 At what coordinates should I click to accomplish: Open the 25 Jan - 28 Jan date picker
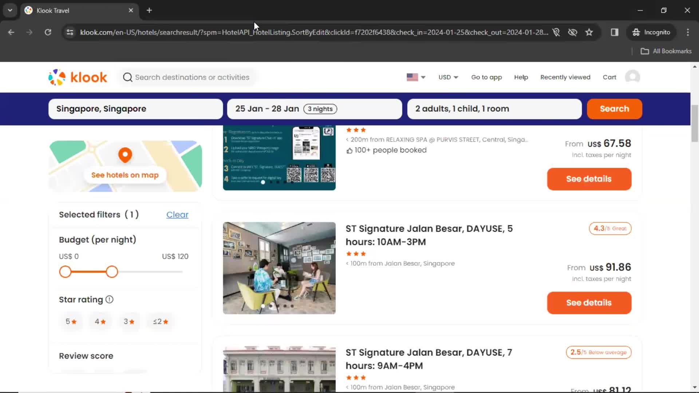315,109
